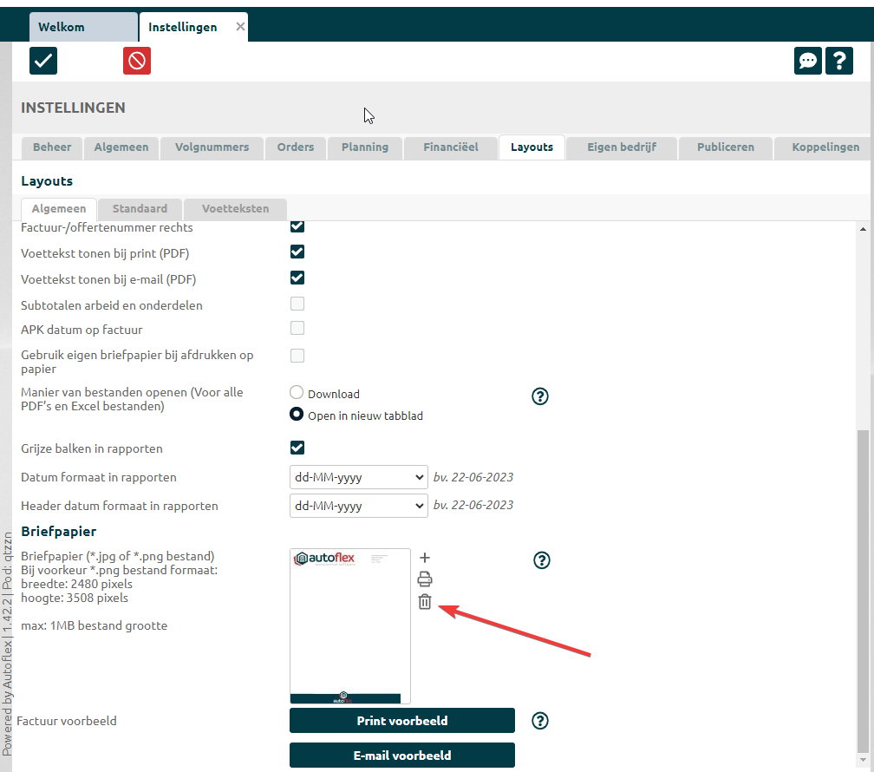This screenshot has width=874, height=772.
Task: Toggle APK datum op factuur checkbox
Action: tap(297, 329)
